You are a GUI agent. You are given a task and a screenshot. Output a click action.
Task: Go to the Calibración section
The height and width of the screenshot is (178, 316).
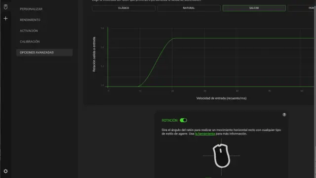pos(30,42)
